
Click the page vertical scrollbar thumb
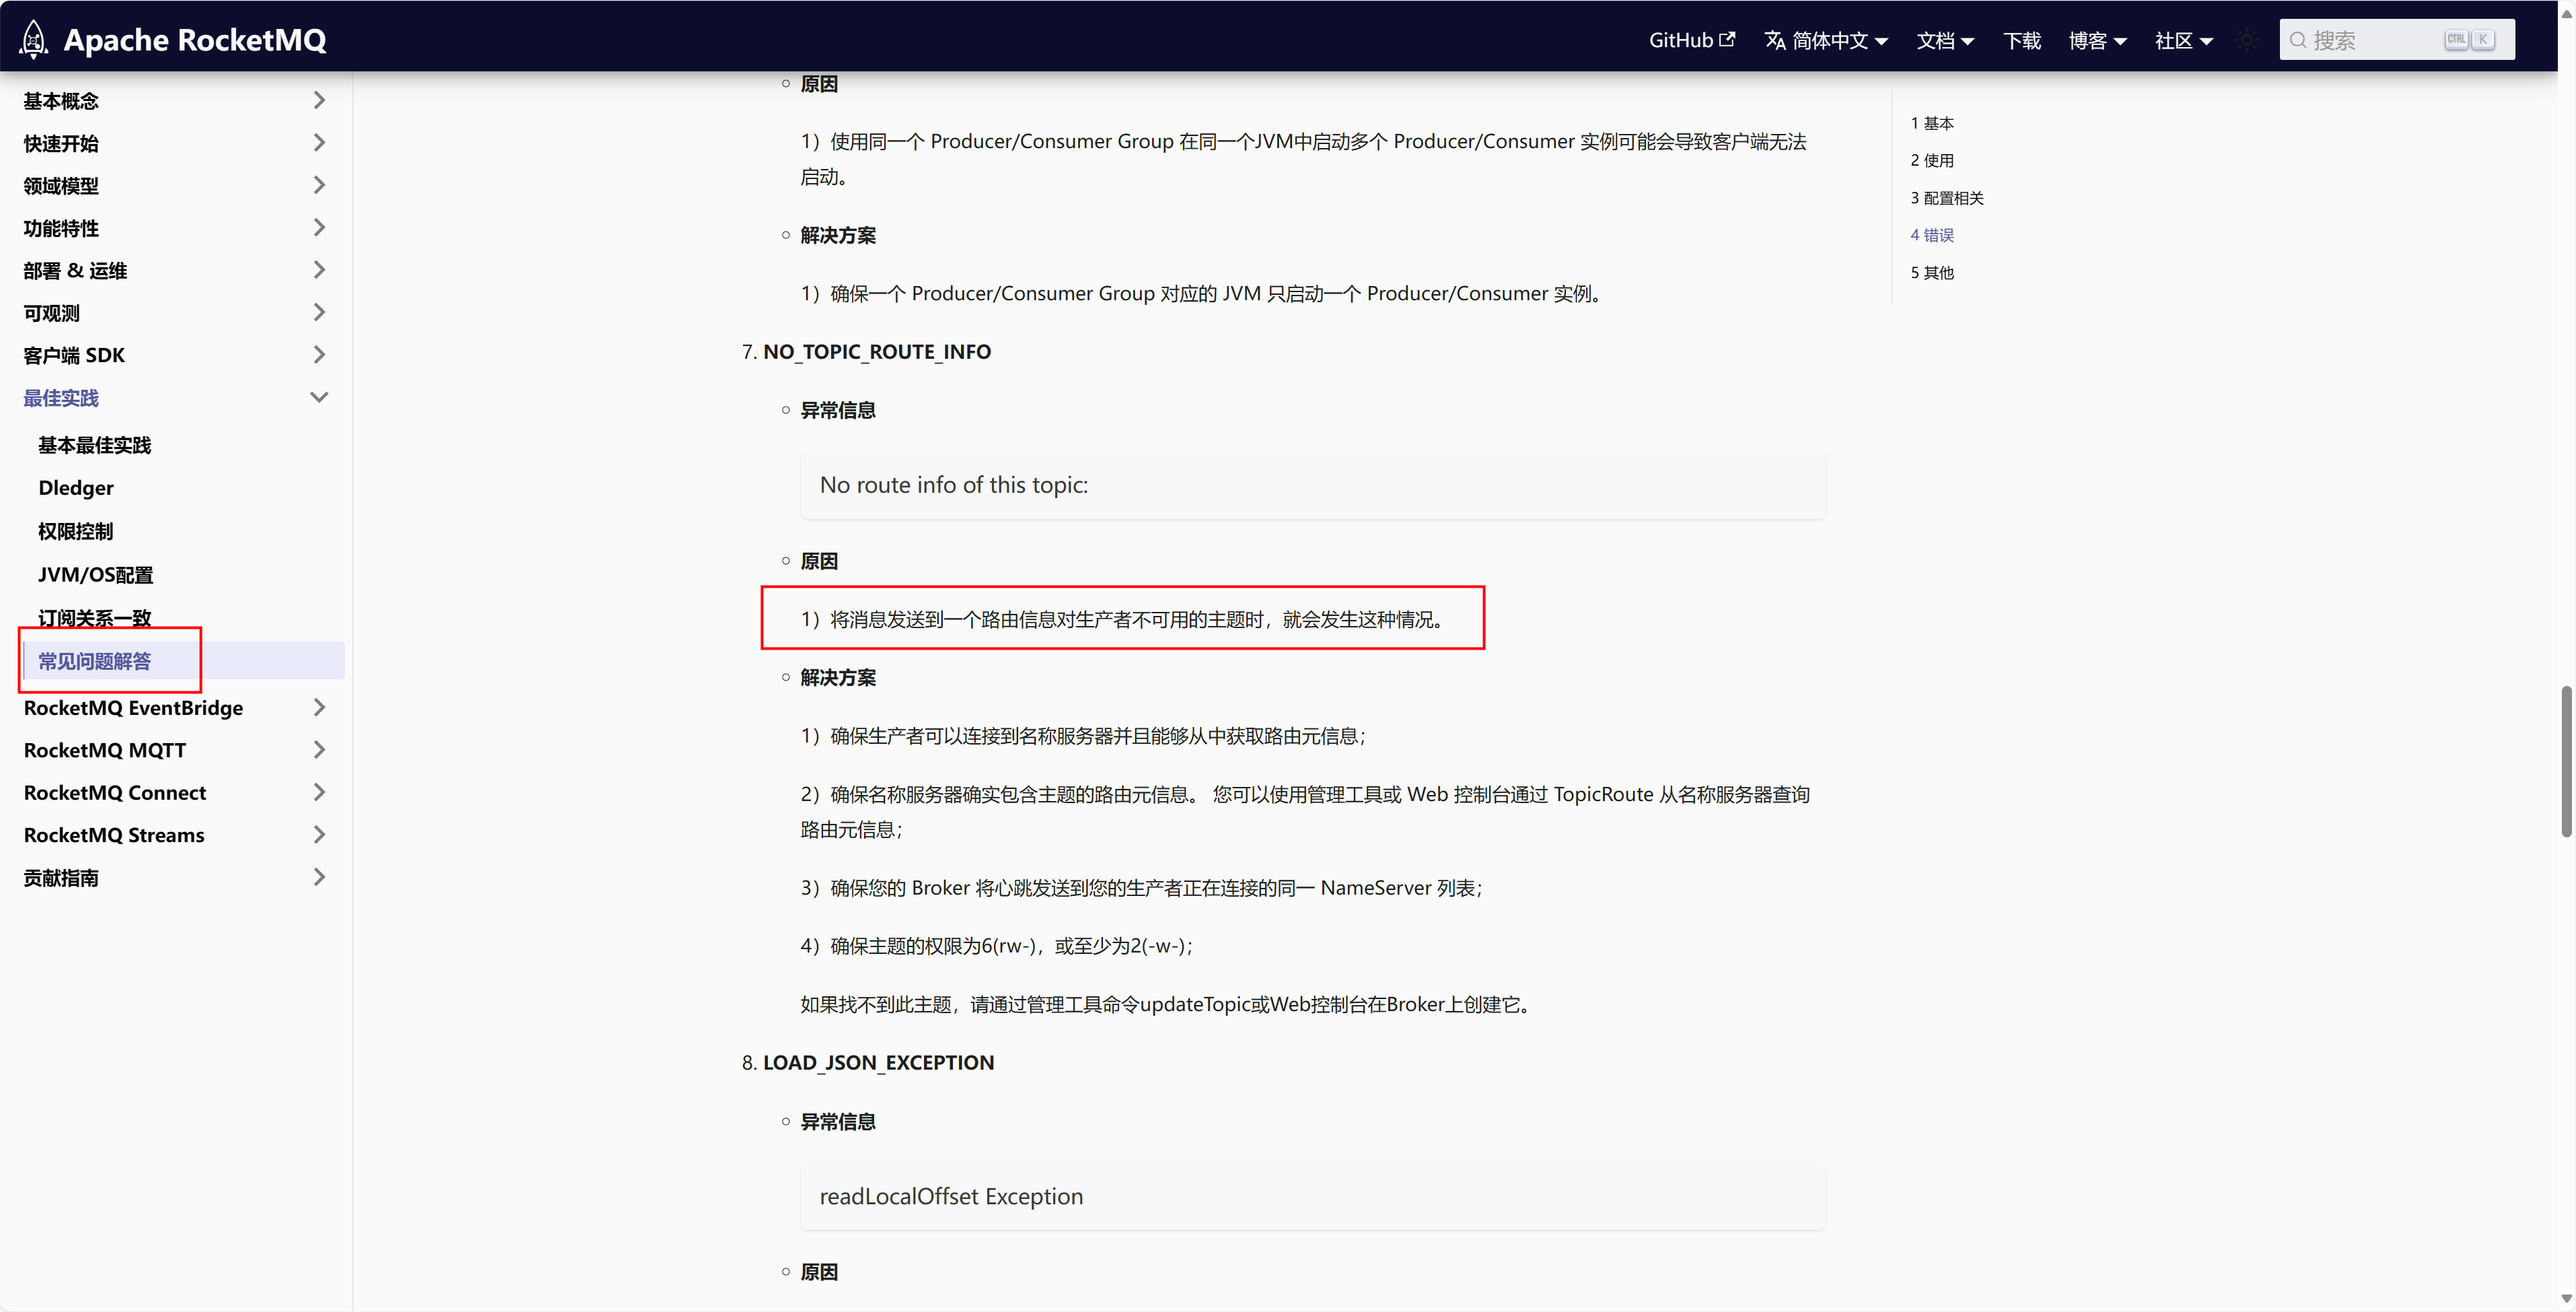tap(2566, 761)
